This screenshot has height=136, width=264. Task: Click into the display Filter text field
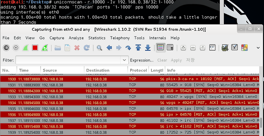68,60
